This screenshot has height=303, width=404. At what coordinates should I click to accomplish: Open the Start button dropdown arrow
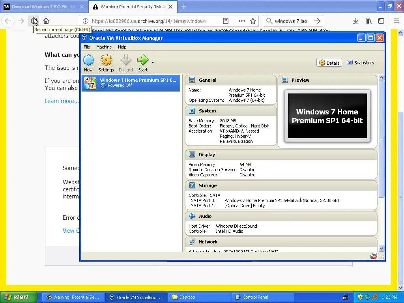coord(153,63)
